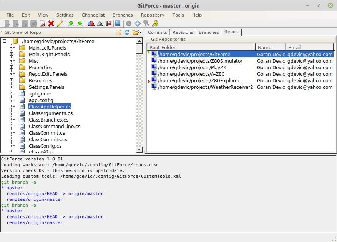The height and width of the screenshot is (242, 337).
Task: Click the grey round stop icon
Action: coord(129,23)
